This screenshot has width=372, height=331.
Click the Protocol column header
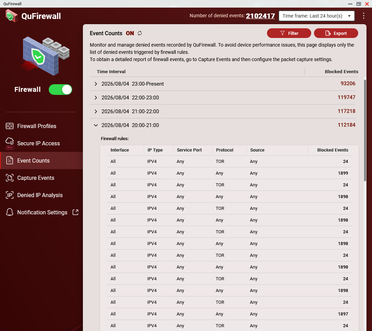click(225, 150)
